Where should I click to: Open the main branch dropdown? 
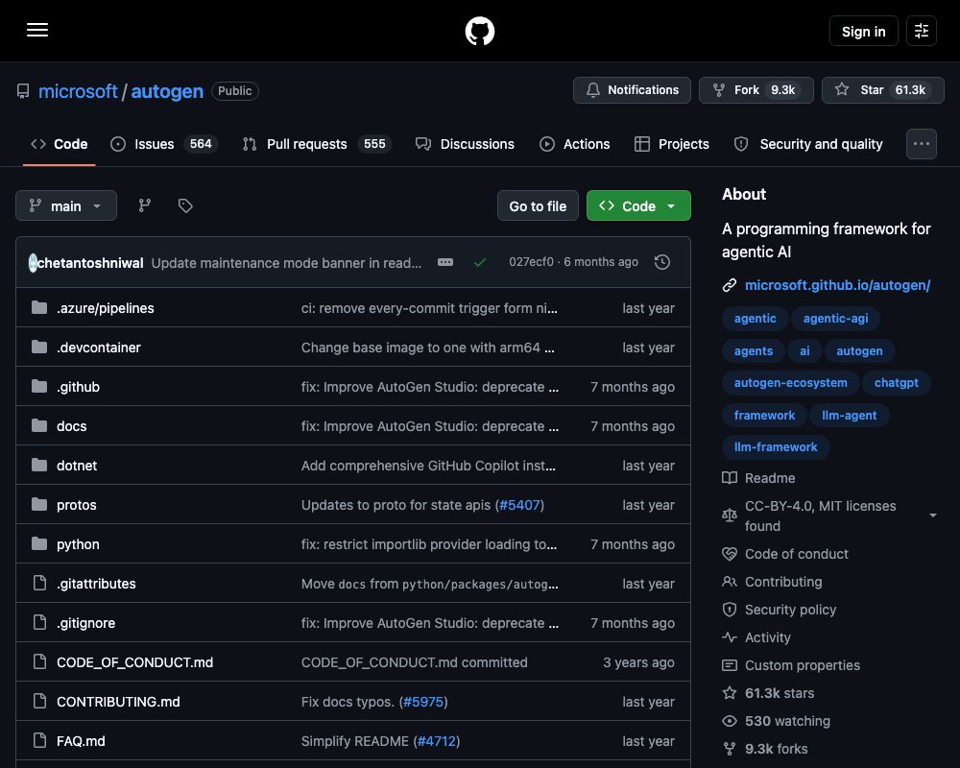tap(66, 205)
